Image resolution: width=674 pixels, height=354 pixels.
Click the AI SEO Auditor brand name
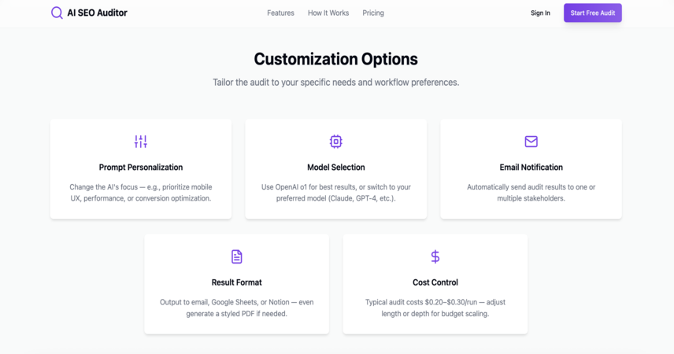pos(97,13)
